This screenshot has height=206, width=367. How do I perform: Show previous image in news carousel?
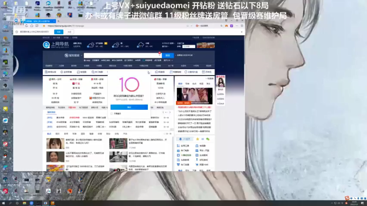[178, 96]
